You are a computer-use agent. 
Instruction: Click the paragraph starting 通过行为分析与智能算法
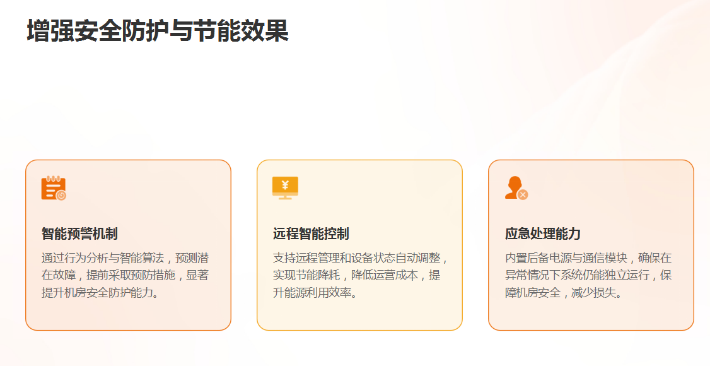point(125,275)
